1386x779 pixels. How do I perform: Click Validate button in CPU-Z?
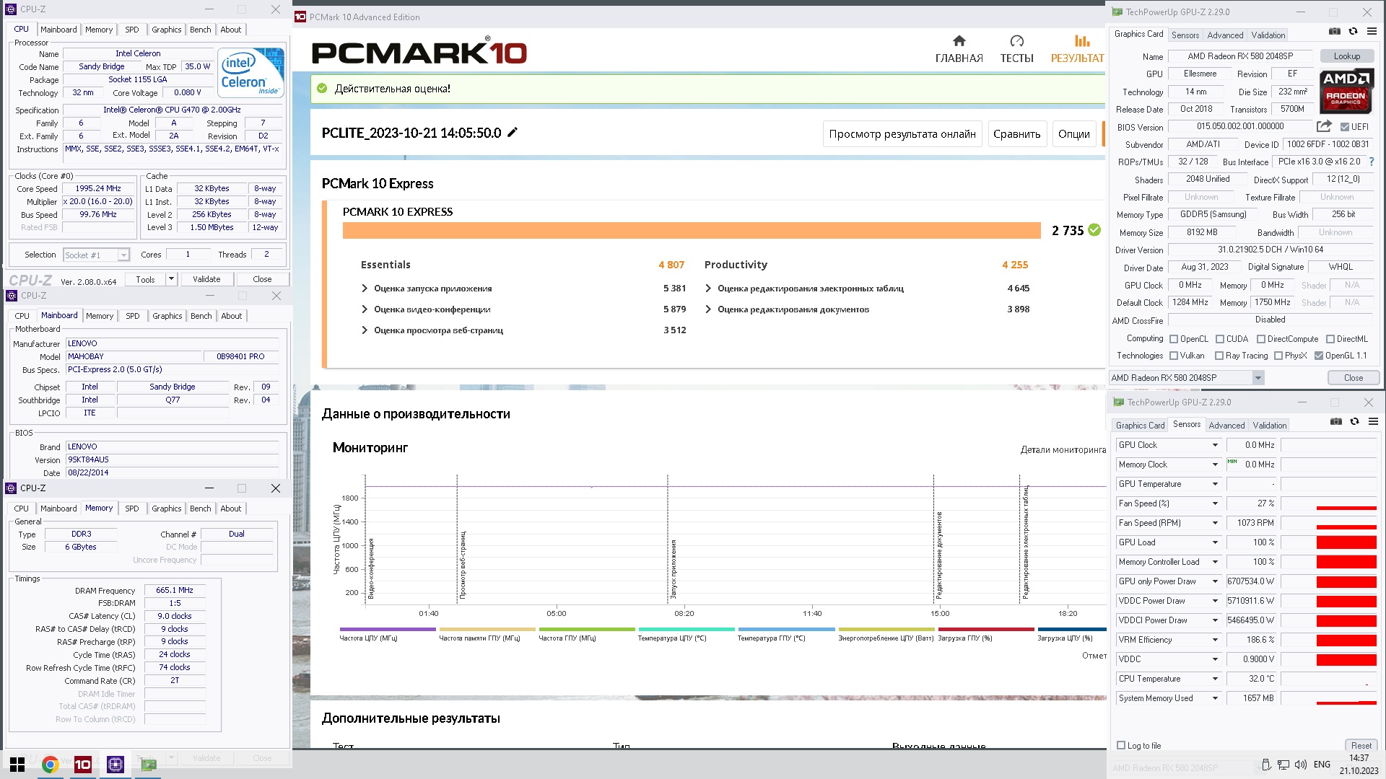(206, 279)
